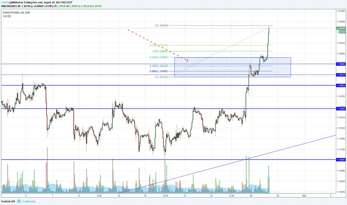Click the Fibonacci 0(1.20820) level label
This screenshot has height=205, width=347.
click(161, 25)
